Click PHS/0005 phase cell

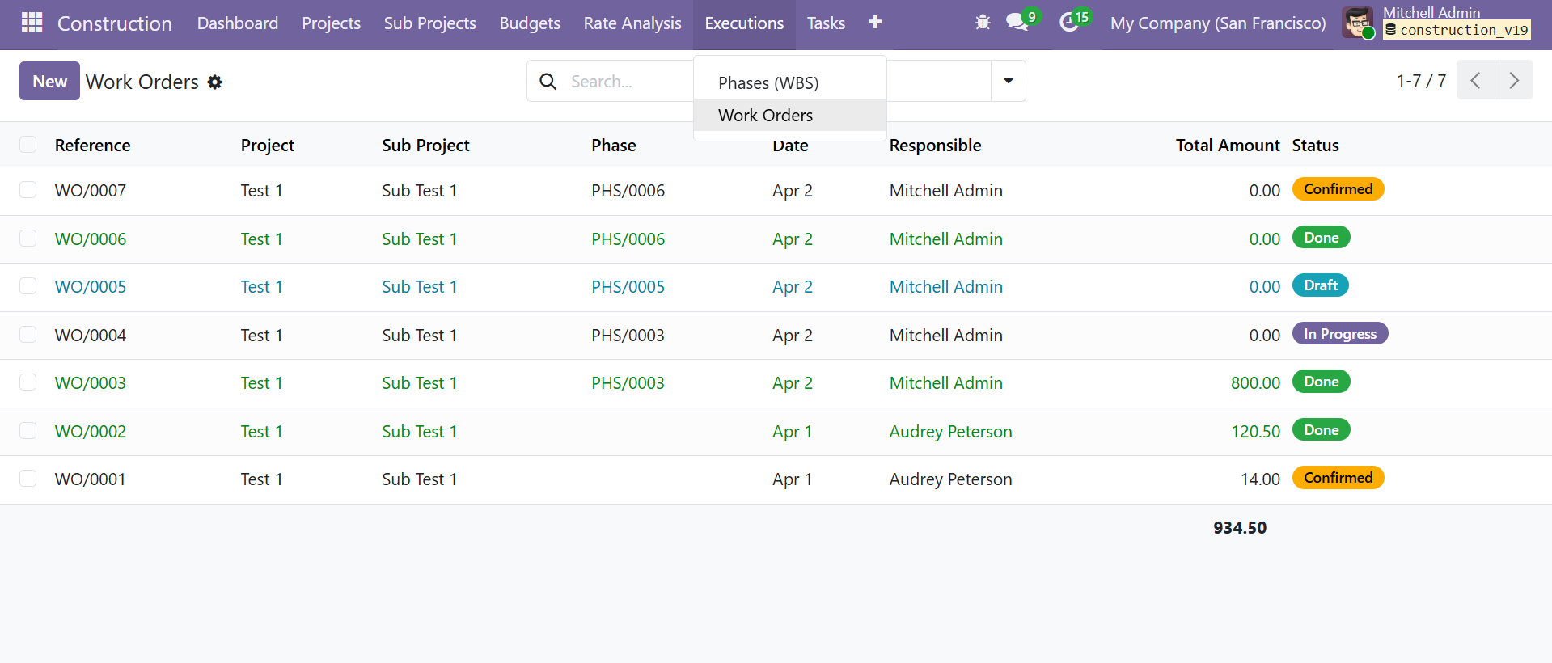[628, 287]
